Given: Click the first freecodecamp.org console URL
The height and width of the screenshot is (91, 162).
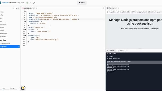Looking at the screenshot, I should pyautogui.click(x=118, y=66).
